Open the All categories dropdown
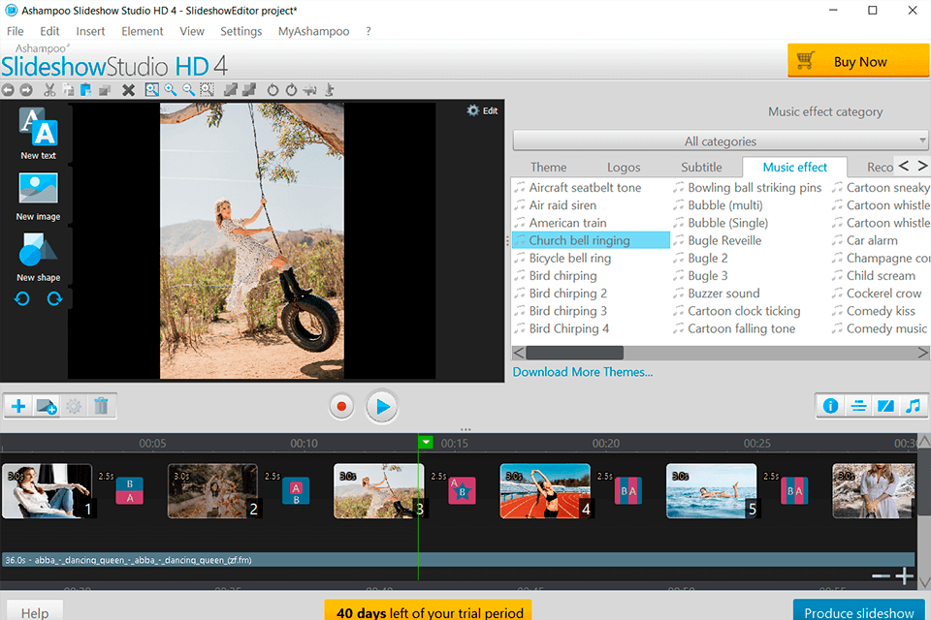The width and height of the screenshot is (931, 620). (720, 141)
